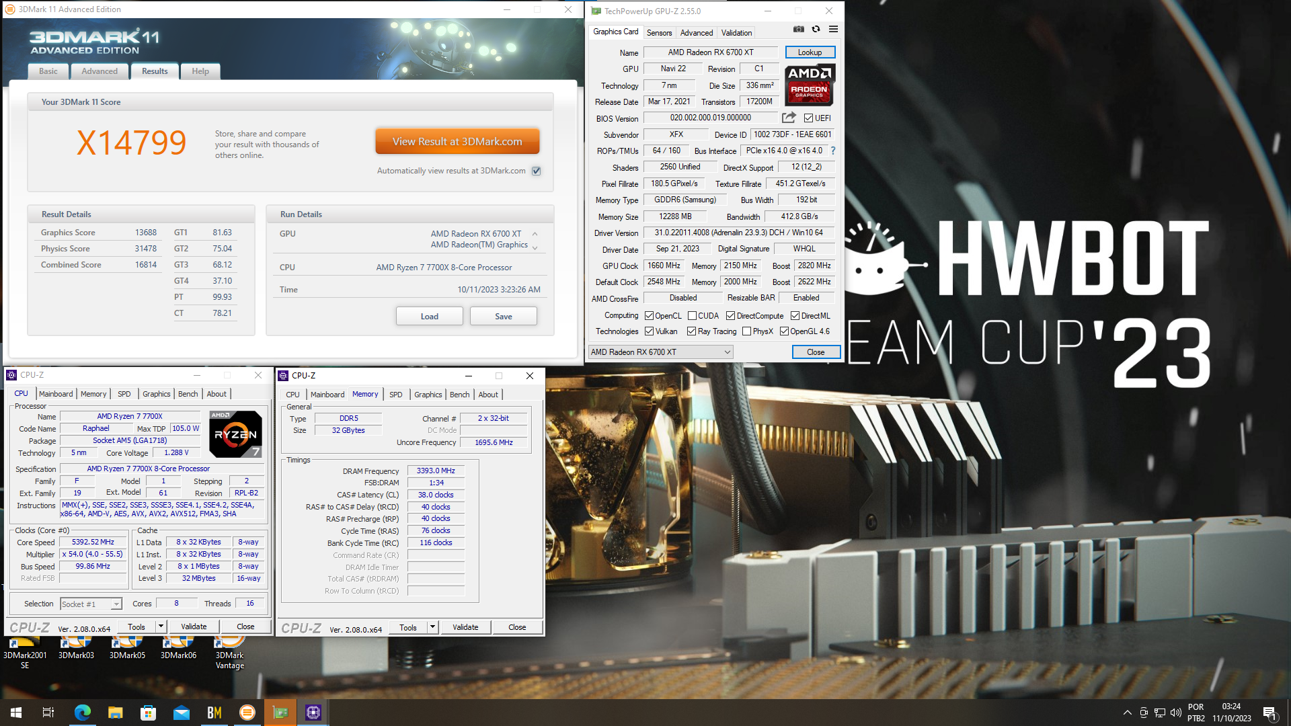The width and height of the screenshot is (1291, 726).
Task: Open the Help tab in 3DMark 11
Action: click(200, 71)
